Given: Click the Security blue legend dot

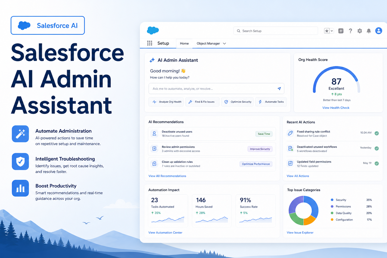Looking at the screenshot, I should [x=332, y=200].
